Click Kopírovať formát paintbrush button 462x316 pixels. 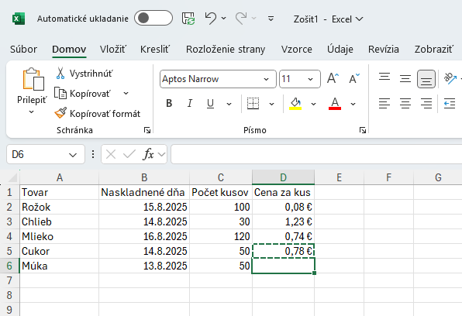97,113
